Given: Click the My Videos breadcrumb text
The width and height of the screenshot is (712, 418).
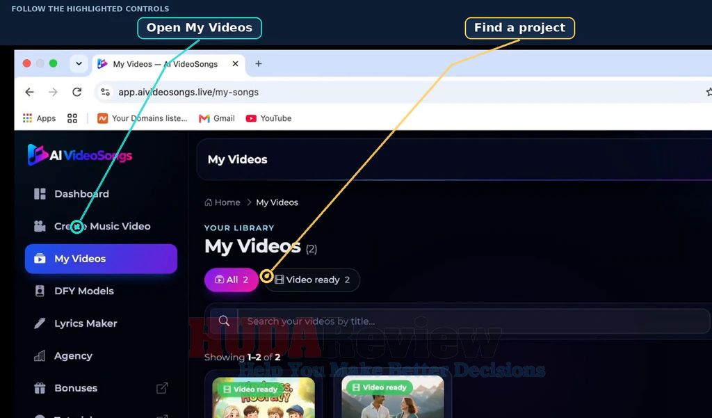Looking at the screenshot, I should click(277, 202).
